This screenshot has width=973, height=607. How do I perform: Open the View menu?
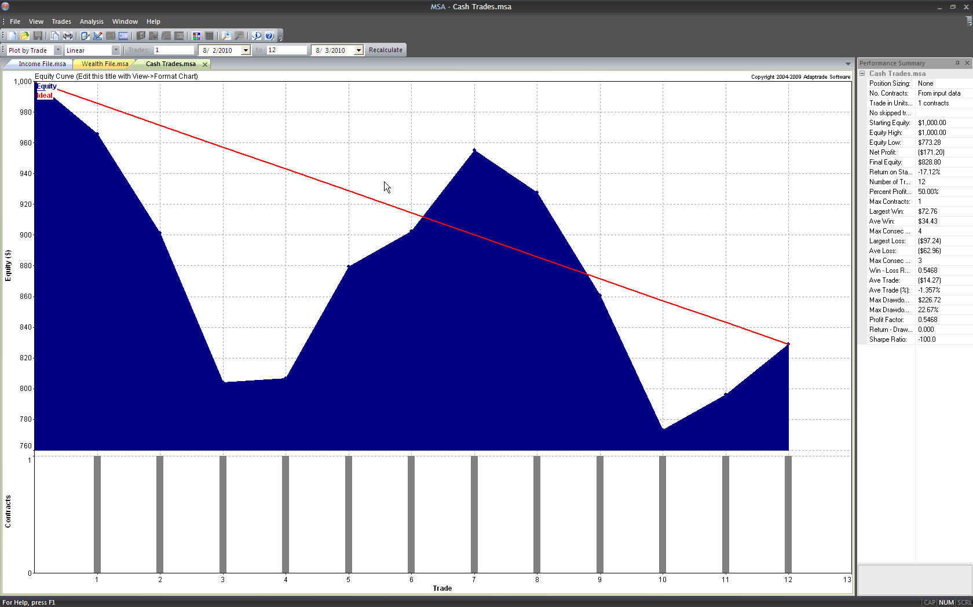(x=36, y=21)
